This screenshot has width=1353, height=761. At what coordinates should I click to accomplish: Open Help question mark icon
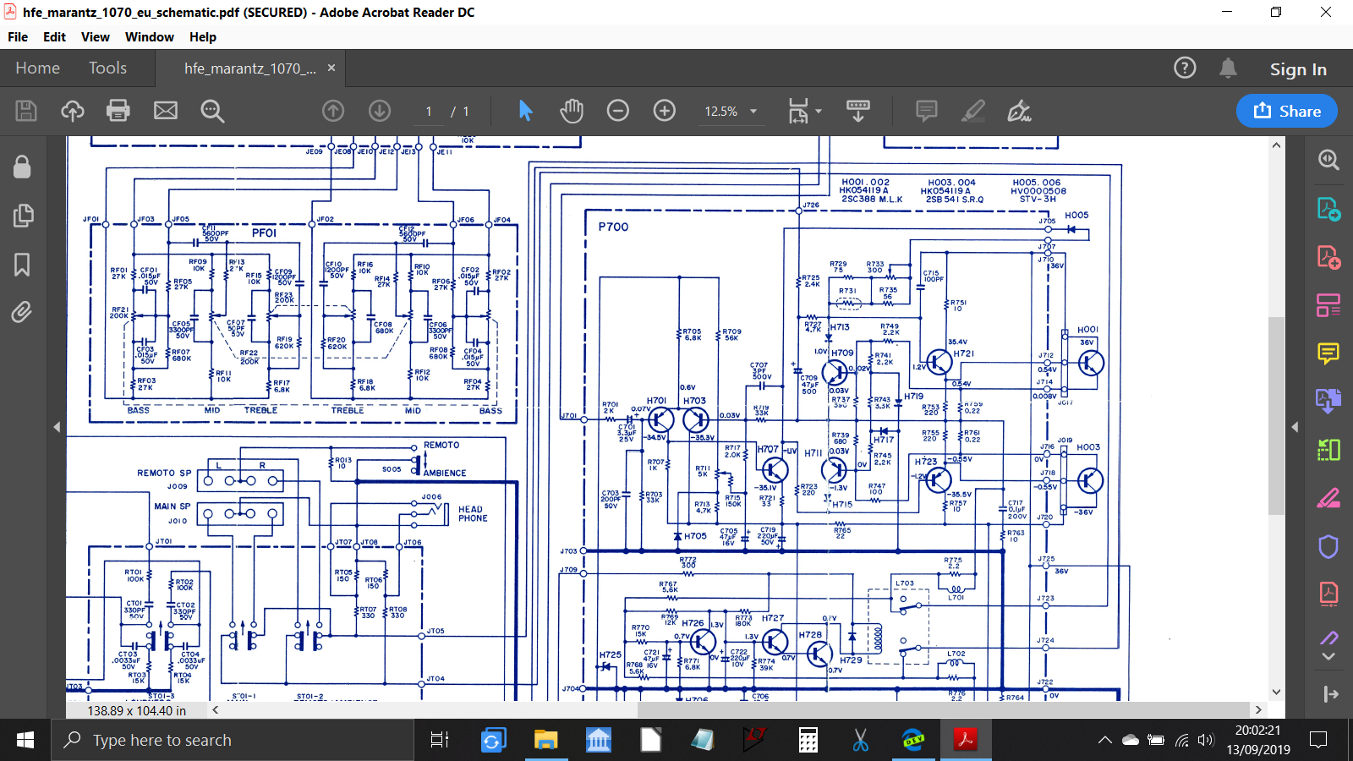[x=1185, y=68]
